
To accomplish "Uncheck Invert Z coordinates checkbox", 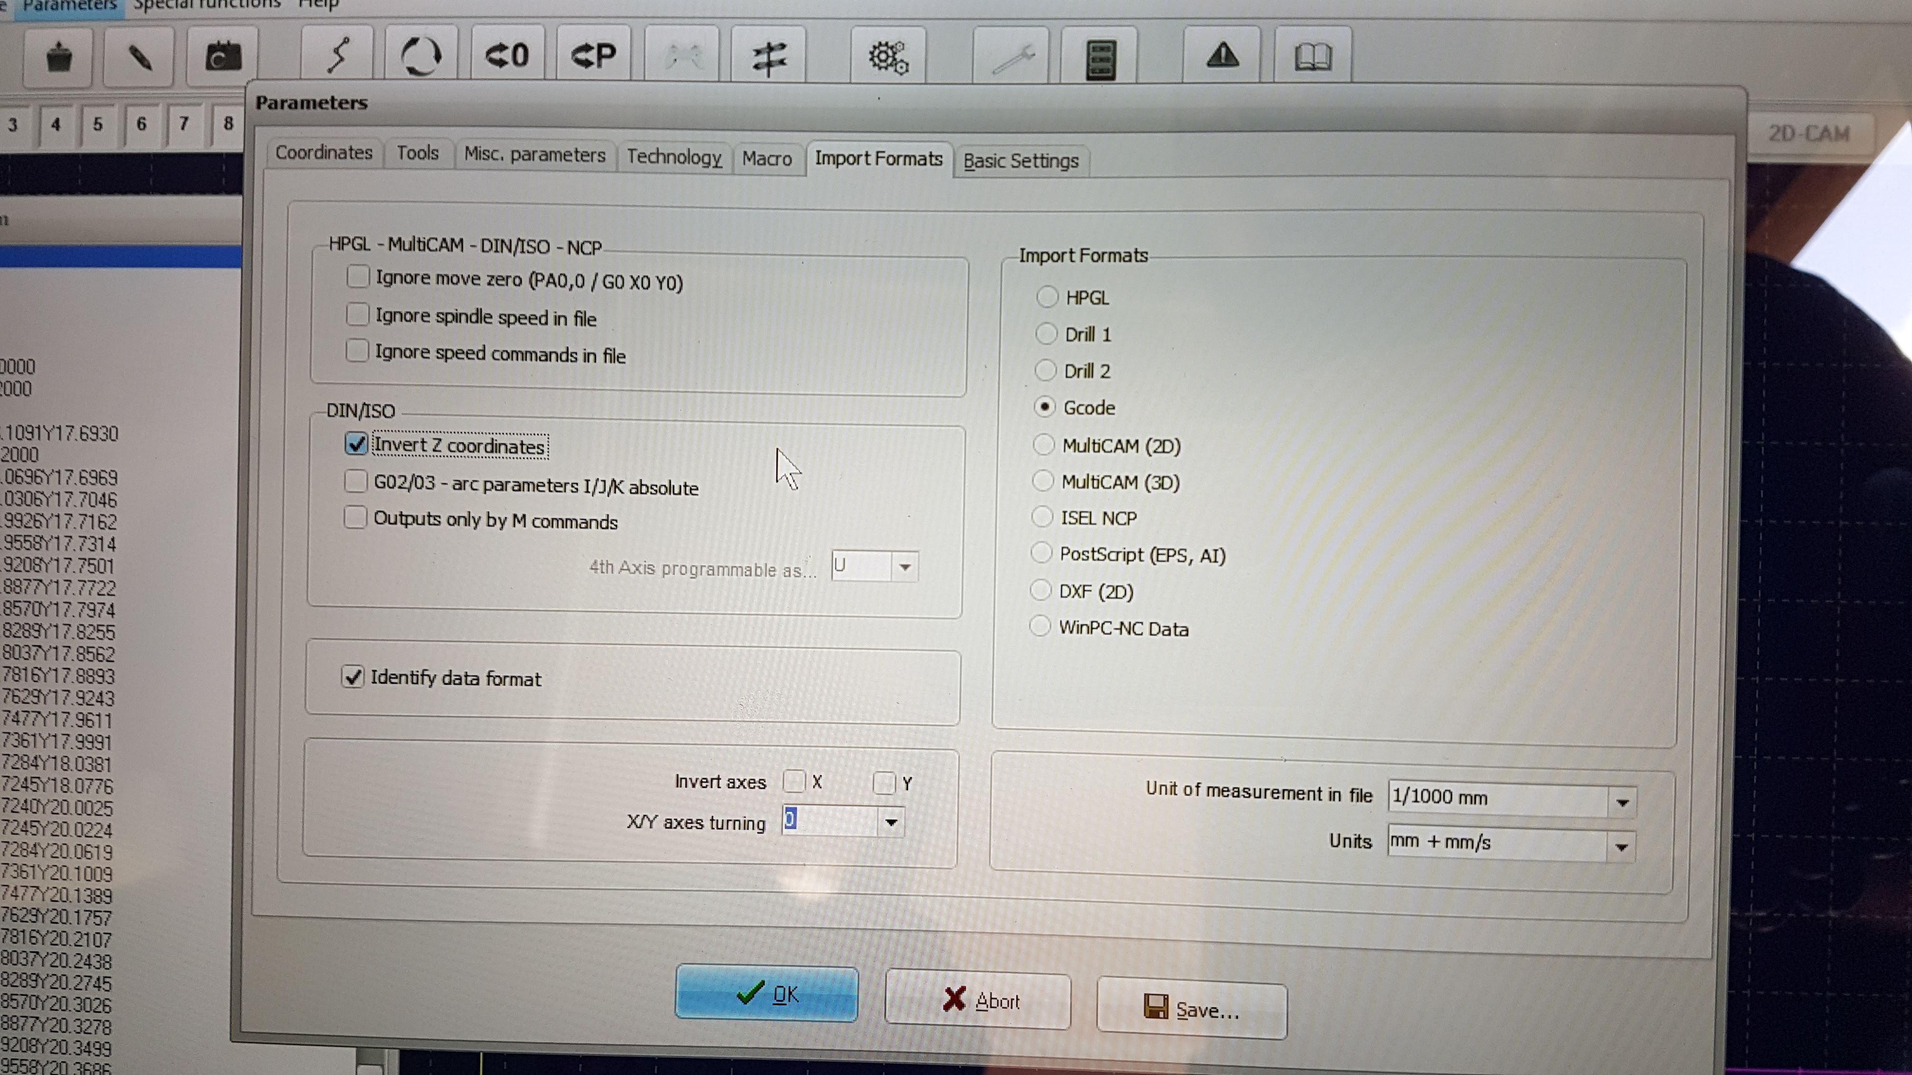I will tap(356, 444).
